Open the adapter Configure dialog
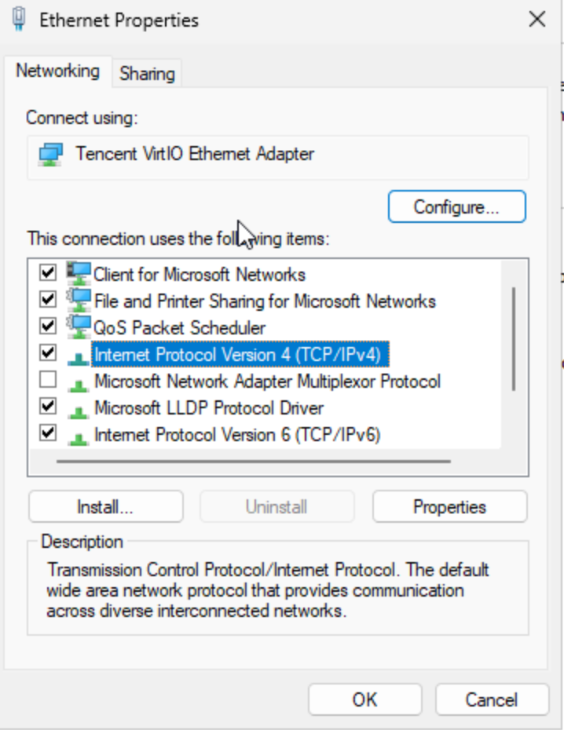 [x=456, y=207]
